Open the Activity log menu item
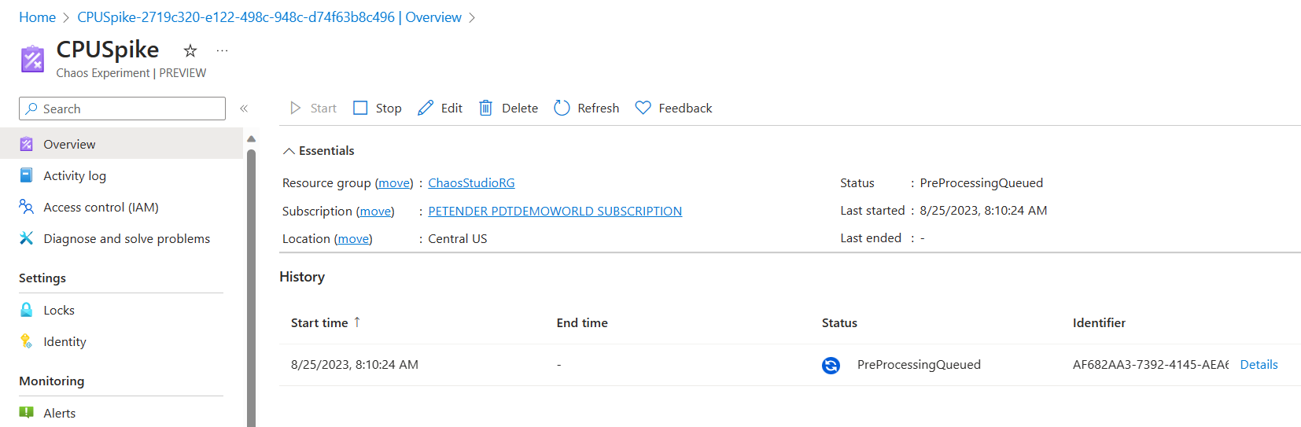 click(x=75, y=175)
